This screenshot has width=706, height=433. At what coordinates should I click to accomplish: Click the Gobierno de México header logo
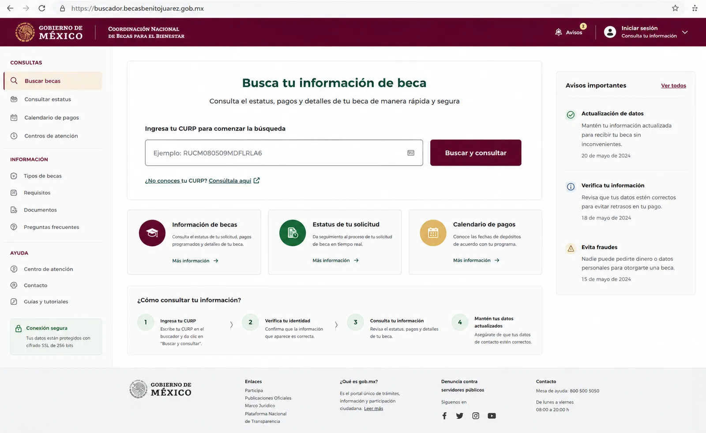(x=49, y=32)
